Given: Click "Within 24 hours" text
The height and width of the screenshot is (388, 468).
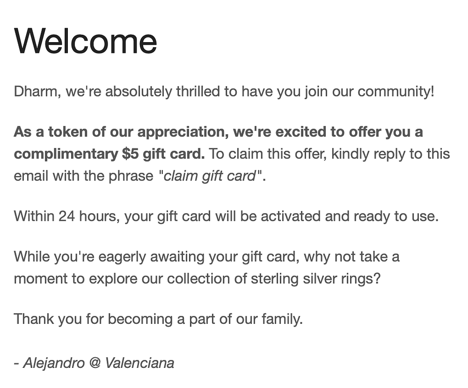Looking at the screenshot, I should 66,216.
